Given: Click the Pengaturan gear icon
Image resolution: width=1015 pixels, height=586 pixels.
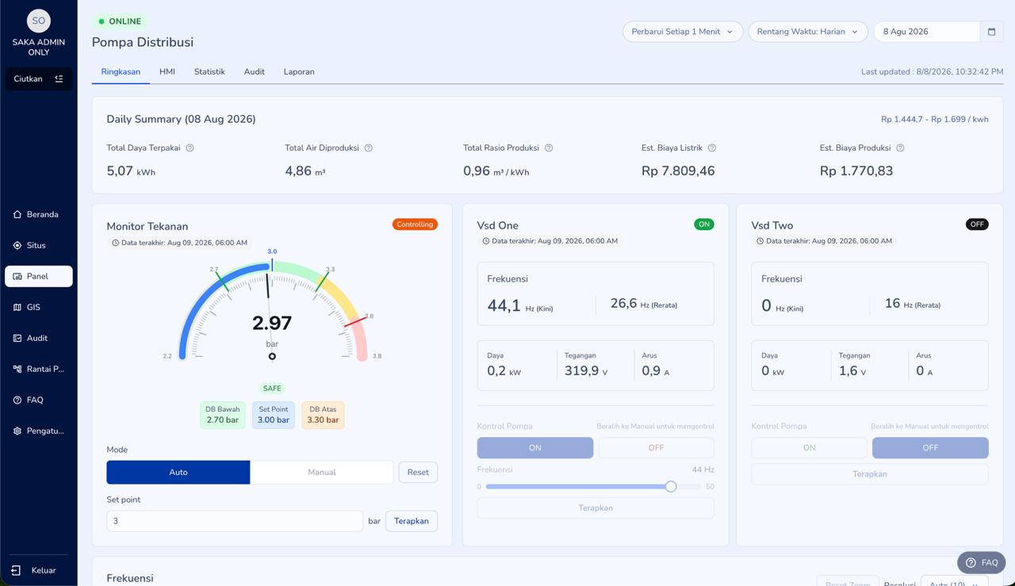Looking at the screenshot, I should 17,431.
